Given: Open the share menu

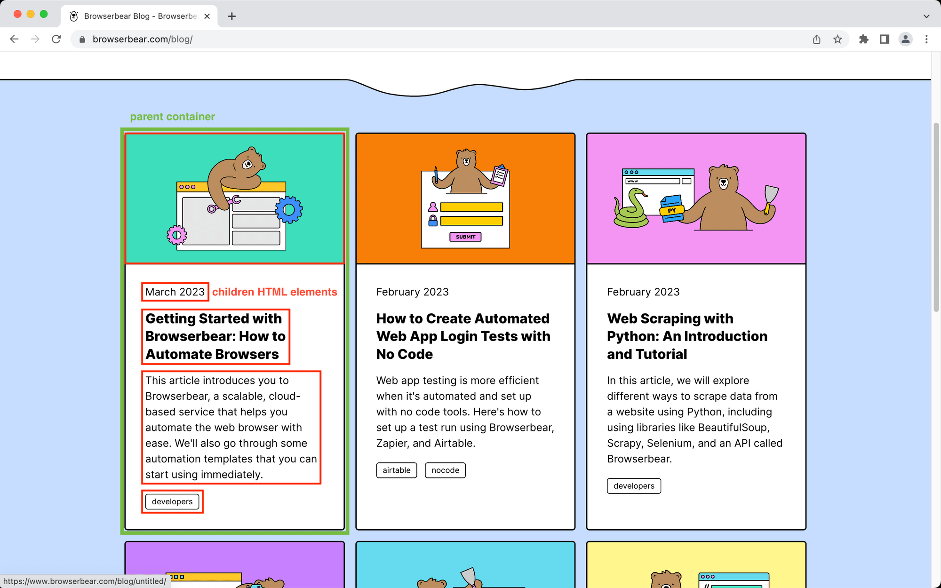Looking at the screenshot, I should click(817, 39).
